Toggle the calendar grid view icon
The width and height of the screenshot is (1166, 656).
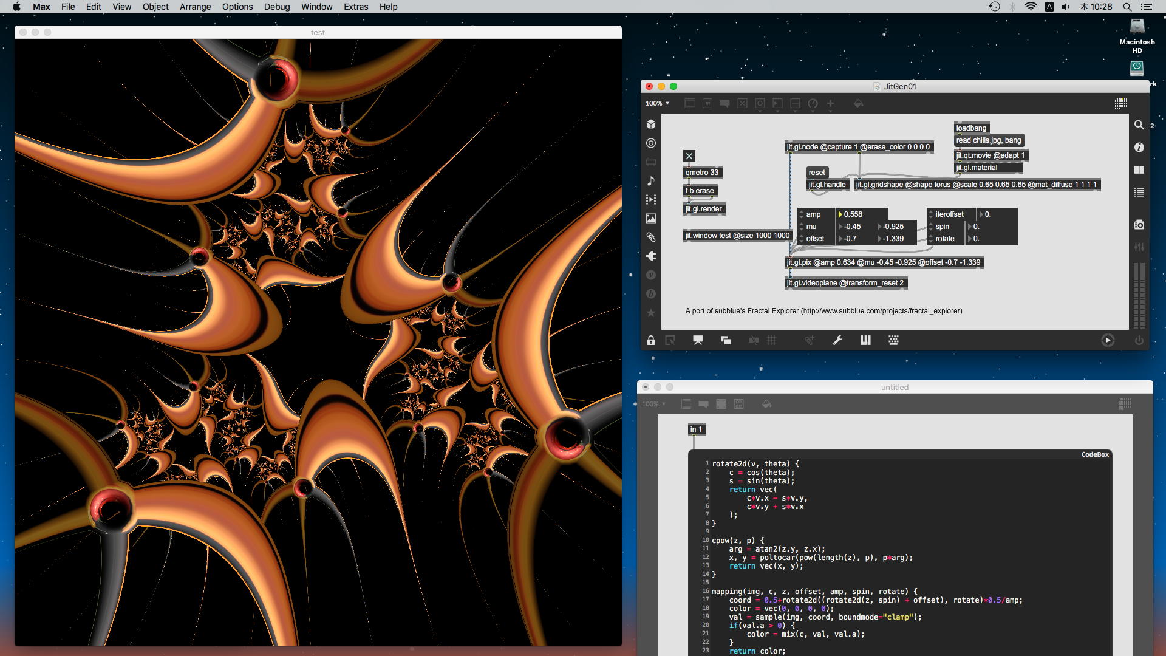pyautogui.click(x=1121, y=104)
